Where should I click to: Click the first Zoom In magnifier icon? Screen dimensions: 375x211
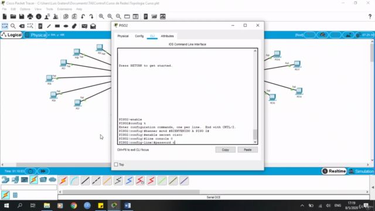[x=101, y=16]
